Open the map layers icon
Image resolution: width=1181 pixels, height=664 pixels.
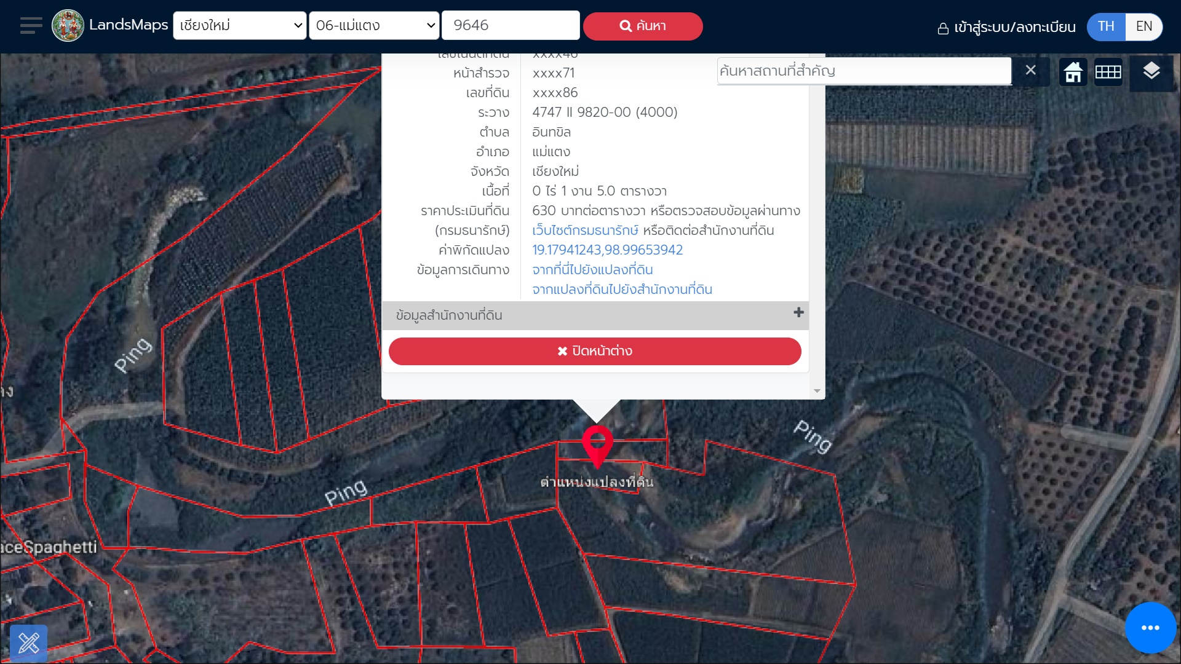(1151, 71)
